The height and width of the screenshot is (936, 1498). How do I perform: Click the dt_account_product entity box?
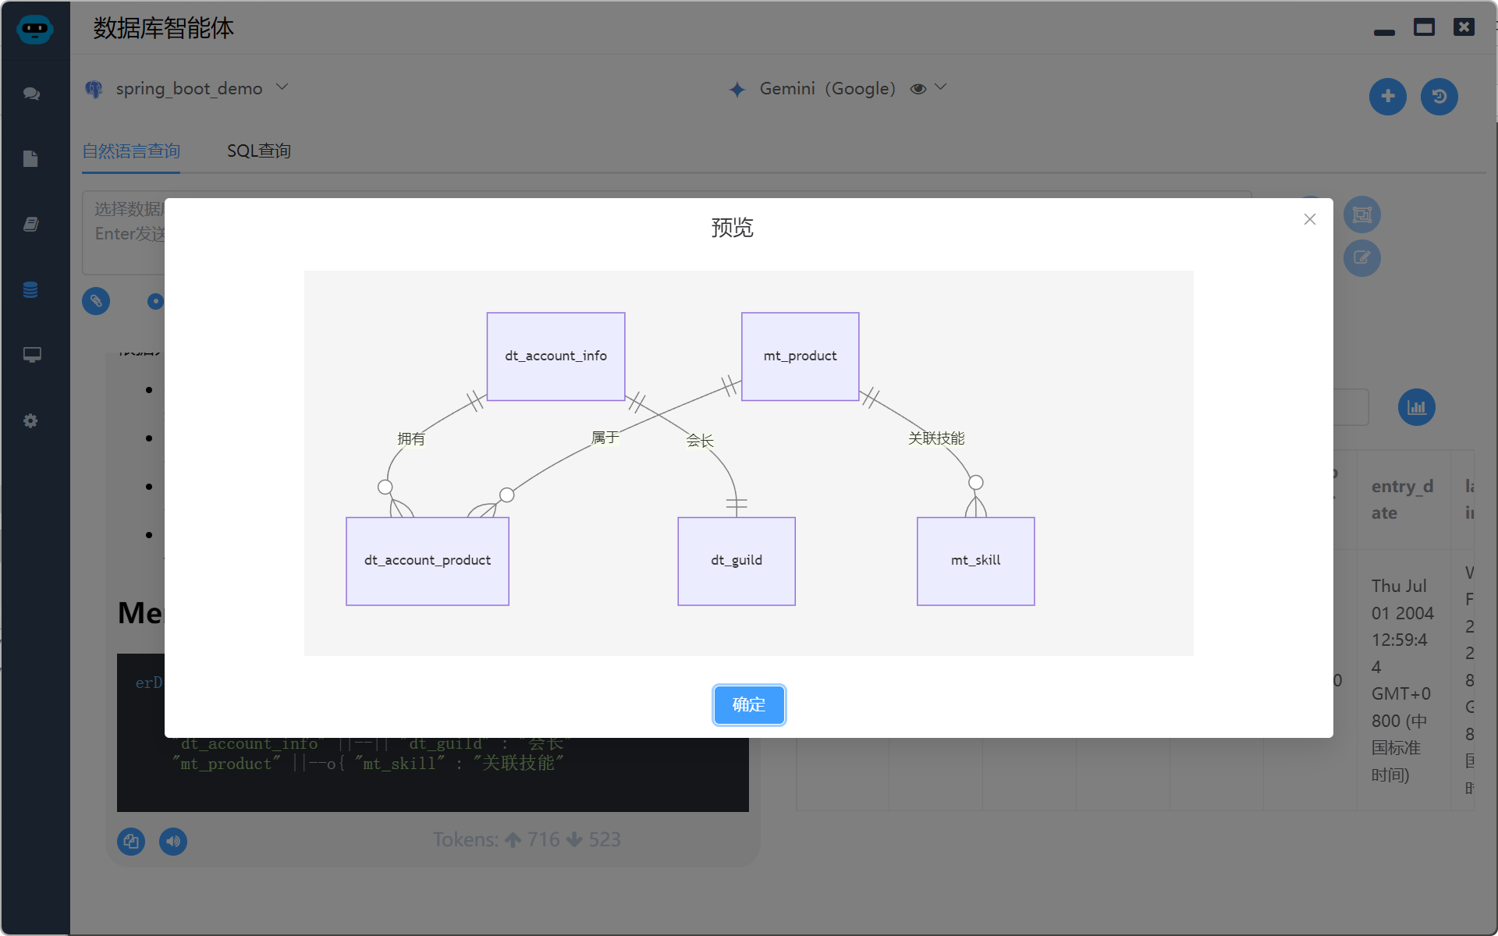(x=428, y=561)
